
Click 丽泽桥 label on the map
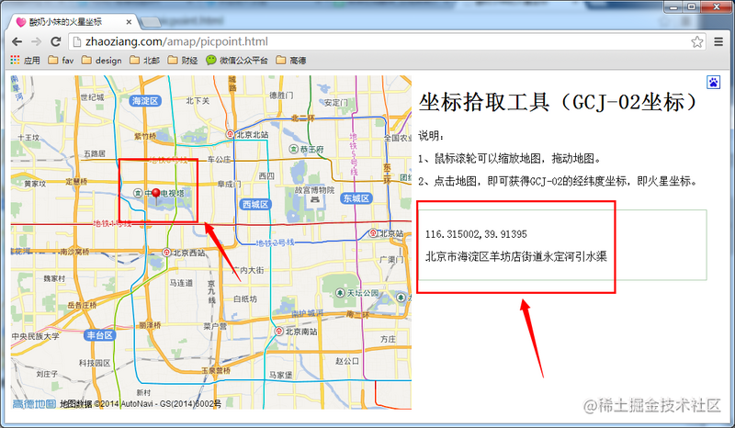pyautogui.click(x=150, y=325)
